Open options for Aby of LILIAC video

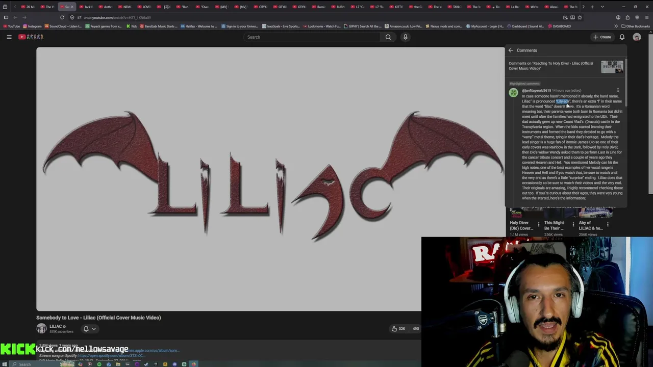click(608, 225)
